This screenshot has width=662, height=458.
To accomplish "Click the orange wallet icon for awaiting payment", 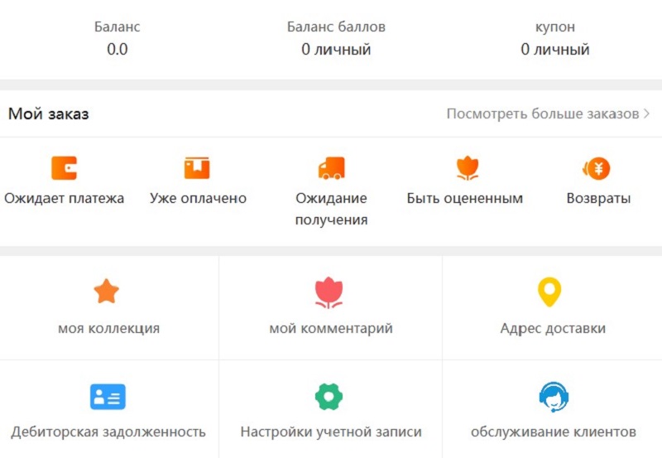I will pyautogui.click(x=64, y=168).
